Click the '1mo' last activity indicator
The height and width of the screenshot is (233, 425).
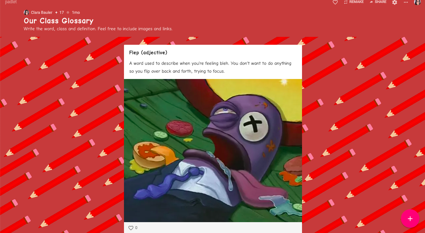(76, 13)
